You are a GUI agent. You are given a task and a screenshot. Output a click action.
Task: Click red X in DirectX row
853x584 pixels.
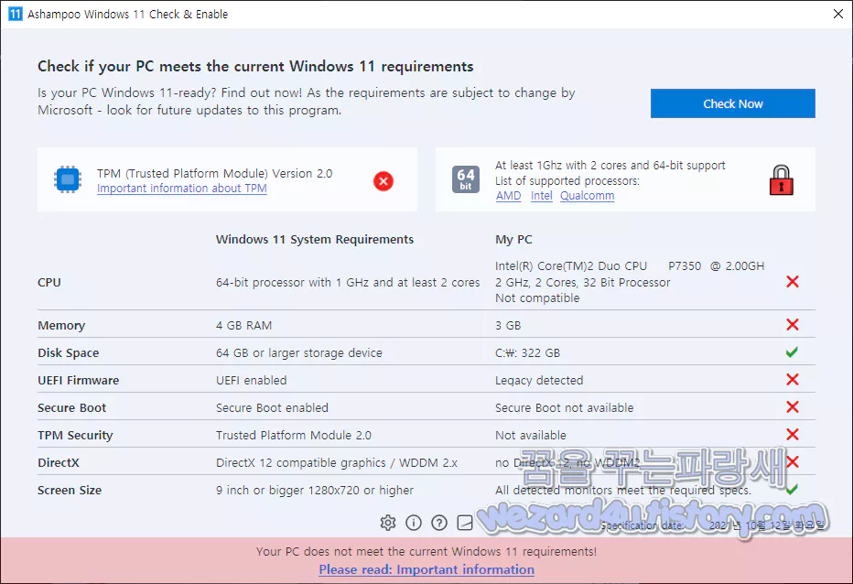pyautogui.click(x=793, y=461)
